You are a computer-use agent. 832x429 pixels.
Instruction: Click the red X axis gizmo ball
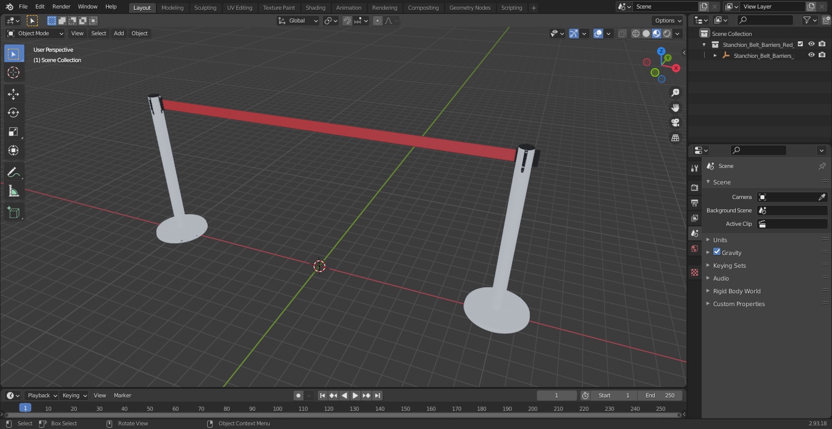[x=675, y=68]
